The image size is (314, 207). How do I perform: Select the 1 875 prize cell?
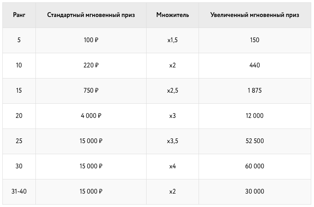255,91
